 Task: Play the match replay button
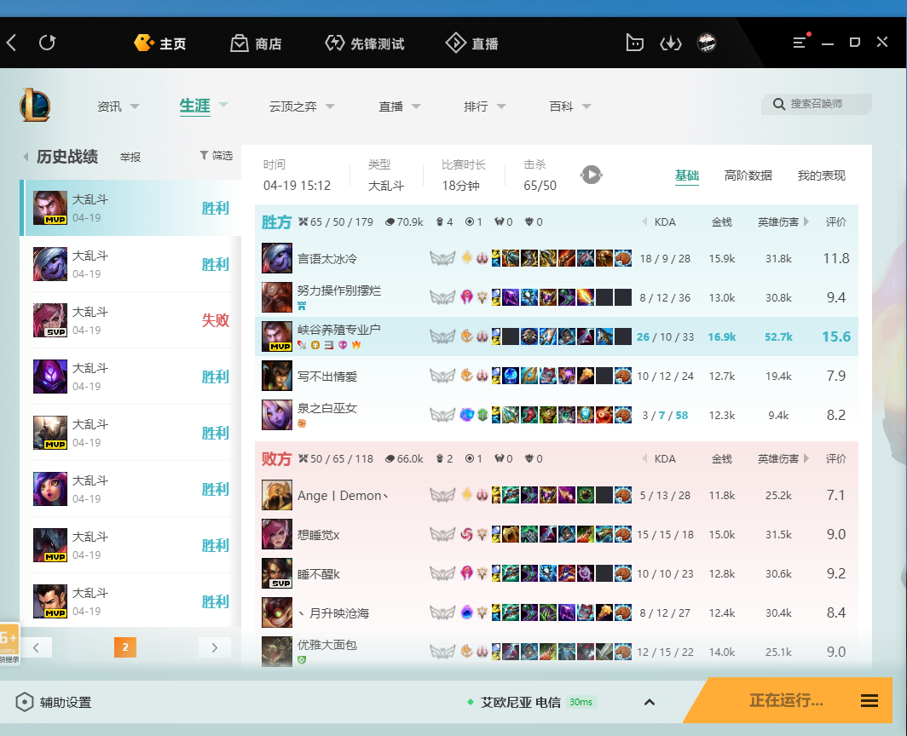(x=592, y=175)
